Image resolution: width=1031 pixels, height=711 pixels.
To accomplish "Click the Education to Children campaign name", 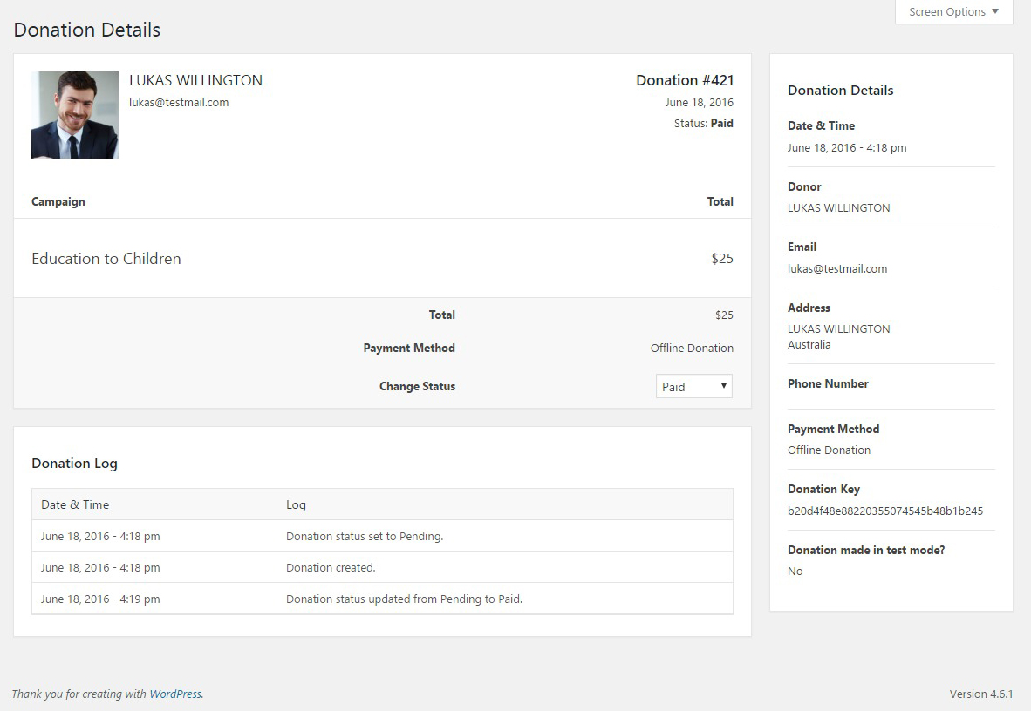I will (x=106, y=259).
